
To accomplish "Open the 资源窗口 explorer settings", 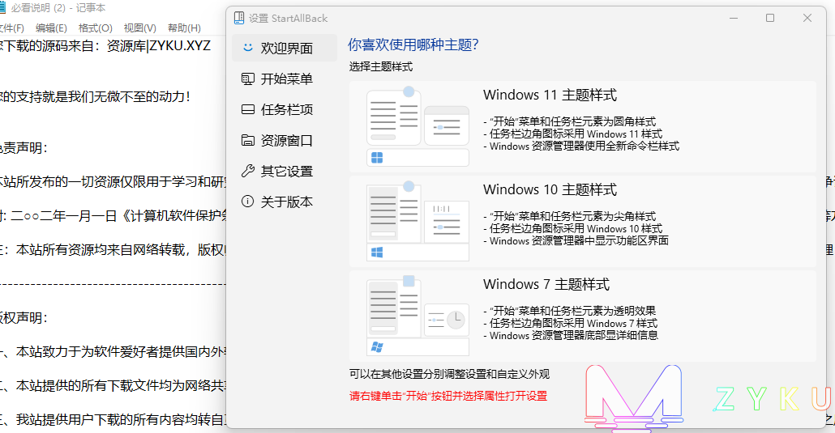I will [x=285, y=141].
